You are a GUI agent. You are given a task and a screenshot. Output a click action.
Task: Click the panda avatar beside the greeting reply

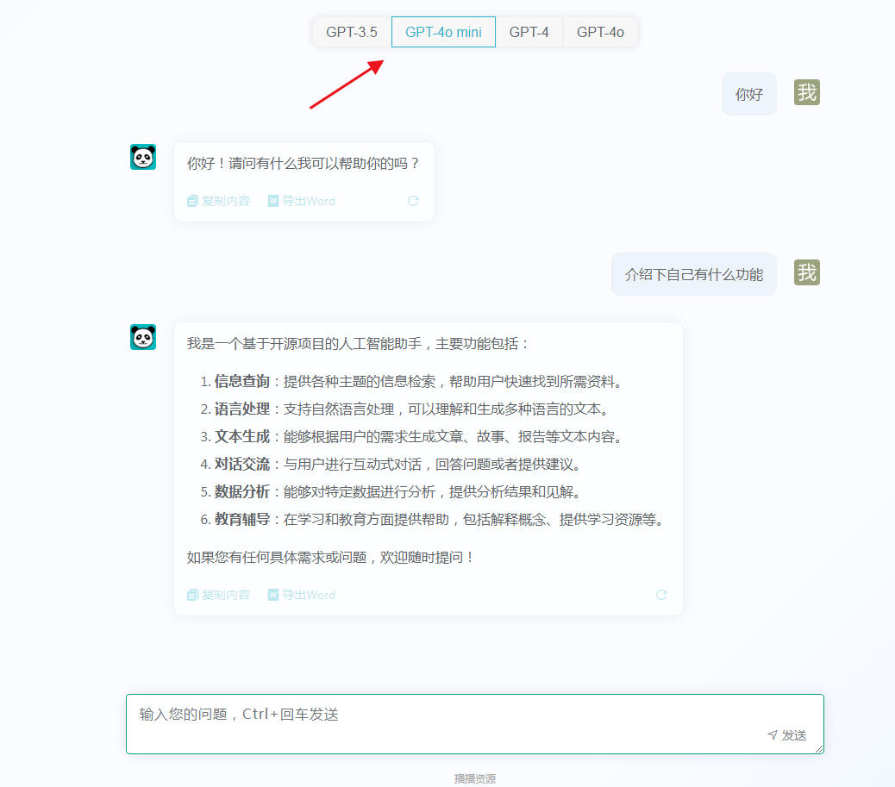pos(143,157)
